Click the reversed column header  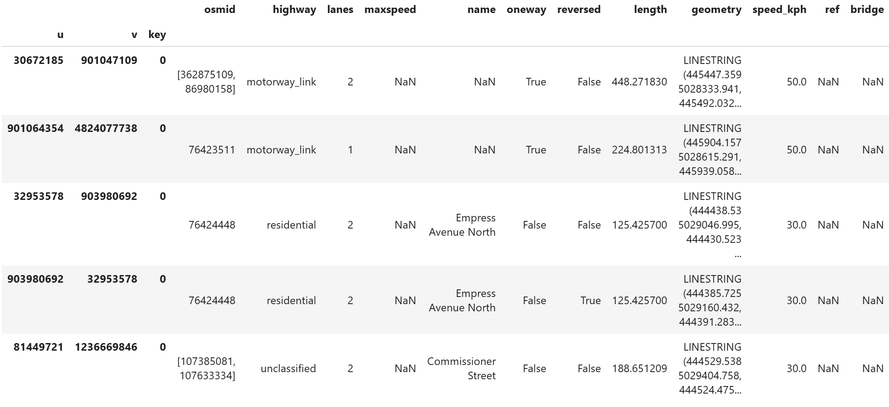578,10
